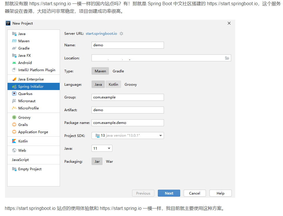Viewport: 283px width, 216px height.
Task: Select Gradle project type in sidebar
Action: click(34, 48)
